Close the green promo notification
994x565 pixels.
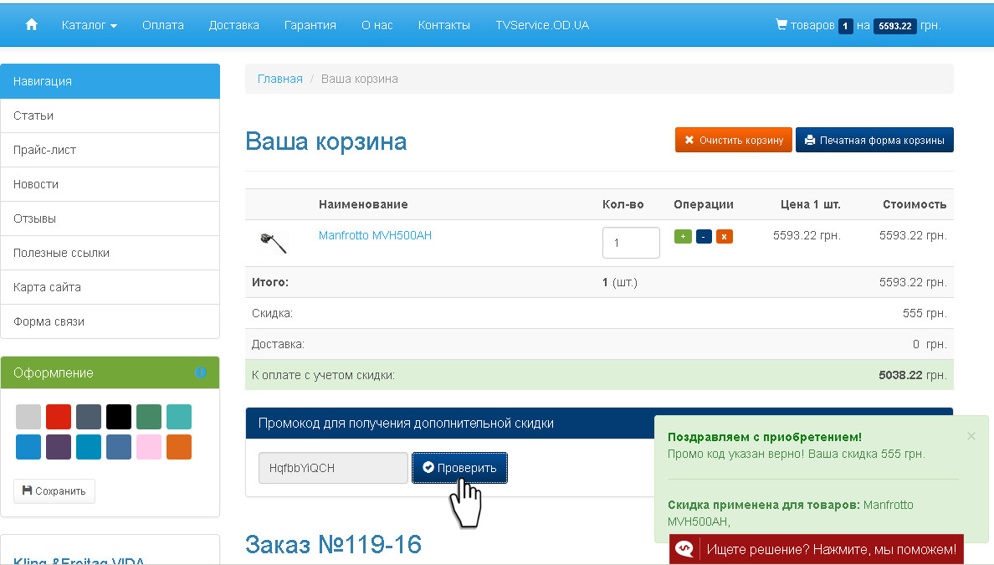coord(971,436)
